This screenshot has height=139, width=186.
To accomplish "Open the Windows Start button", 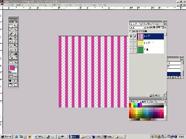I will 7,136.
